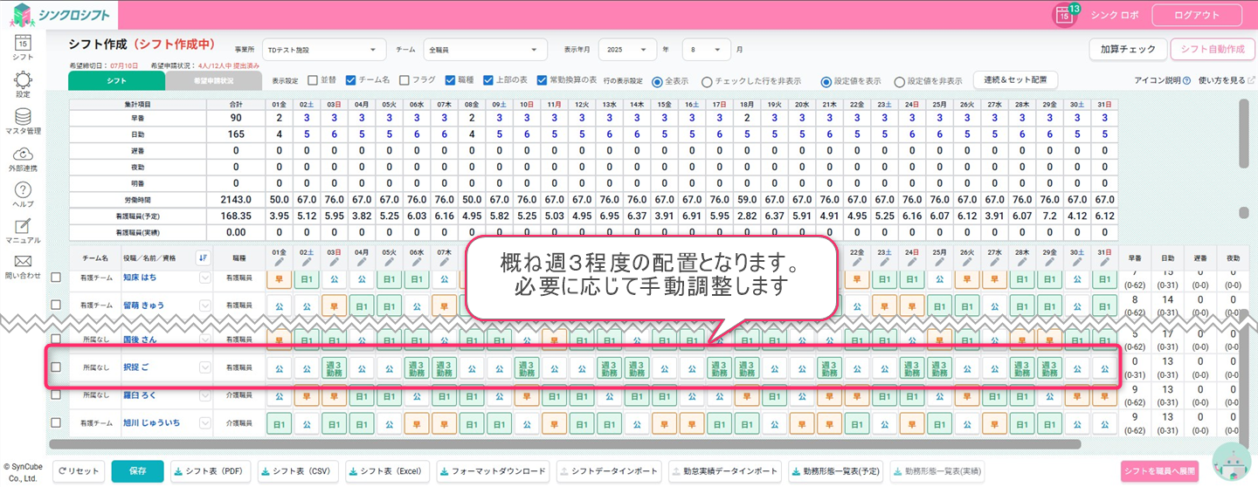This screenshot has width=1258, height=487.
Task: Open the 事業所 dropdown showing TDテスト施設
Action: tap(324, 50)
